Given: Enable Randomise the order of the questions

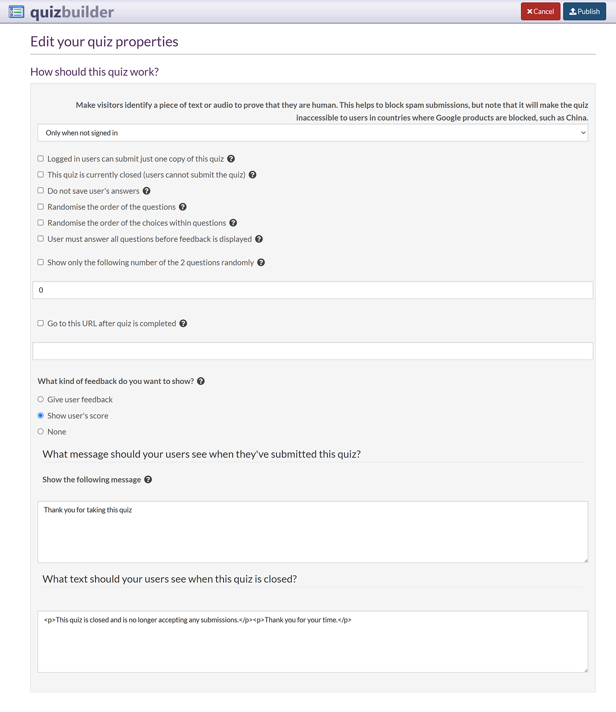Looking at the screenshot, I should coord(41,207).
